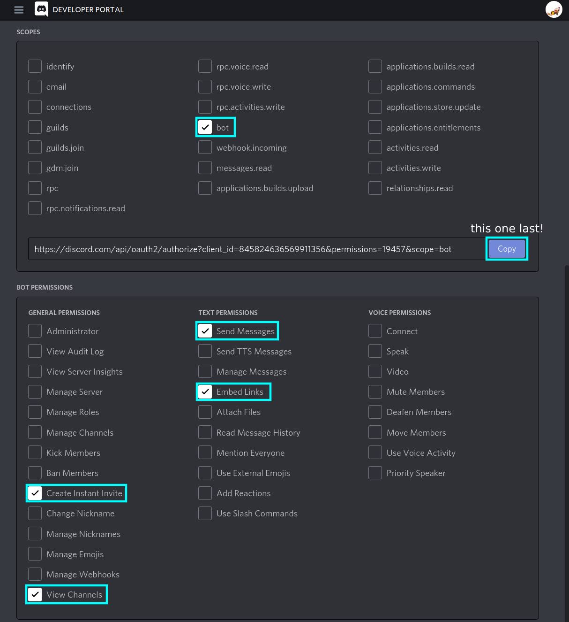Check Manage Nicknames permission
Screen dimensions: 569x622
35,534
